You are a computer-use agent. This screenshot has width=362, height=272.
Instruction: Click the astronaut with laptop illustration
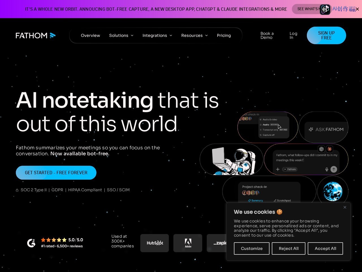click(x=234, y=161)
